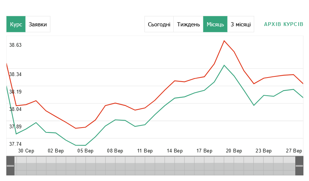The width and height of the screenshot is (309, 181).
Task: Click the right range selector handle
Action: point(299,166)
